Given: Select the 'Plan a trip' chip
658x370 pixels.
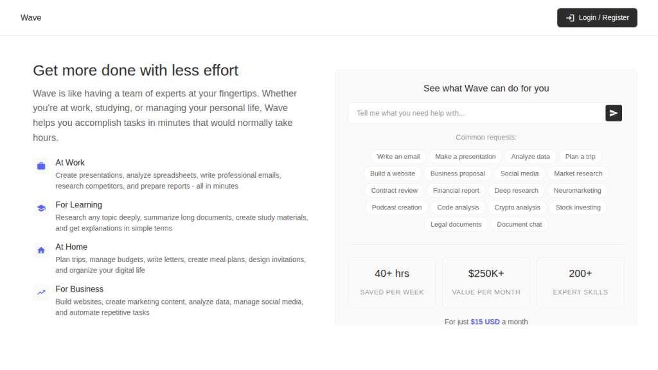Looking at the screenshot, I should click(580, 157).
